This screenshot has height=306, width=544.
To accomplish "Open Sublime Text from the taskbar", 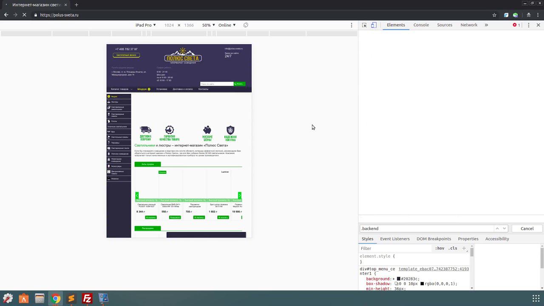I will pyautogui.click(x=71, y=299).
